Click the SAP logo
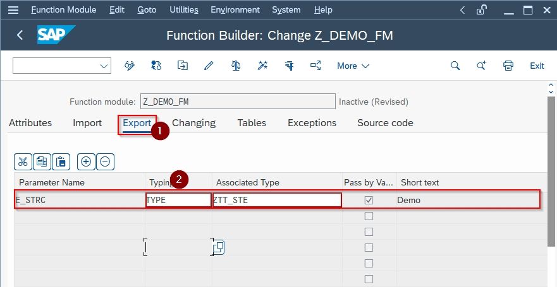Image resolution: width=557 pixels, height=287 pixels. 56,35
